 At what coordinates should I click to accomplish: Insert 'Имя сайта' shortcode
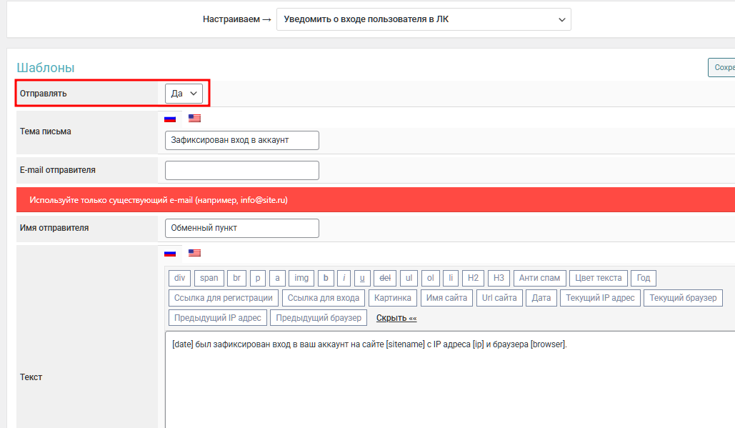point(446,298)
